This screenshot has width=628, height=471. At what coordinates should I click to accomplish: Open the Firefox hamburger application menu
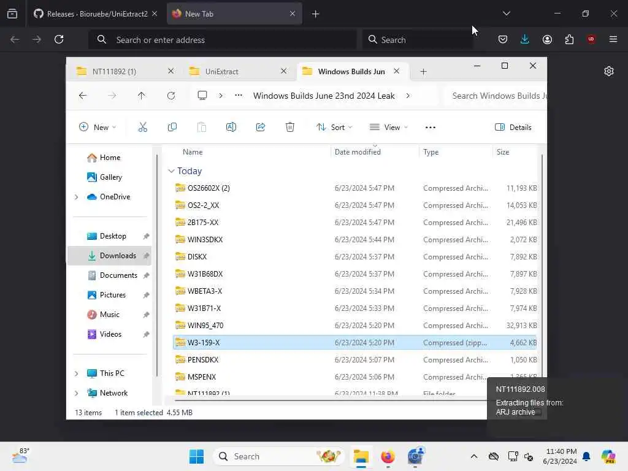click(x=613, y=39)
